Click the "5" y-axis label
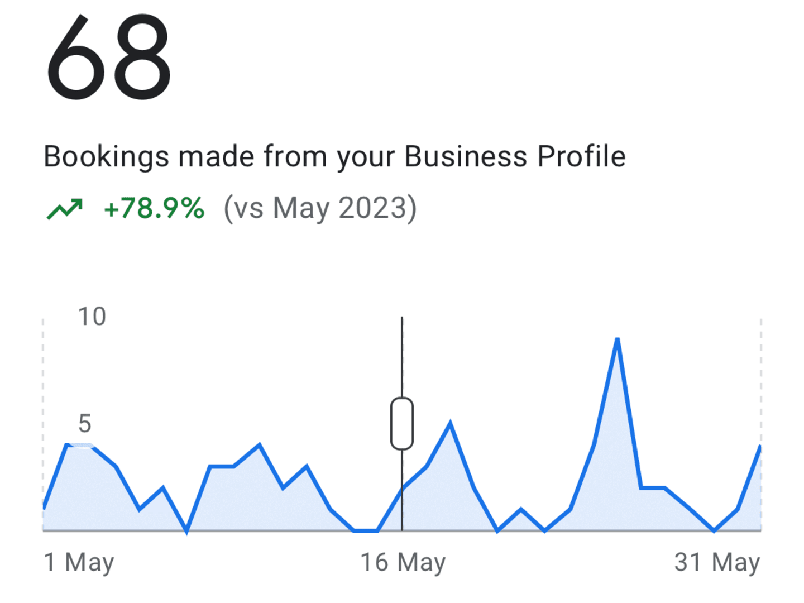Screen dimensions: 804x603 pyautogui.click(x=84, y=424)
